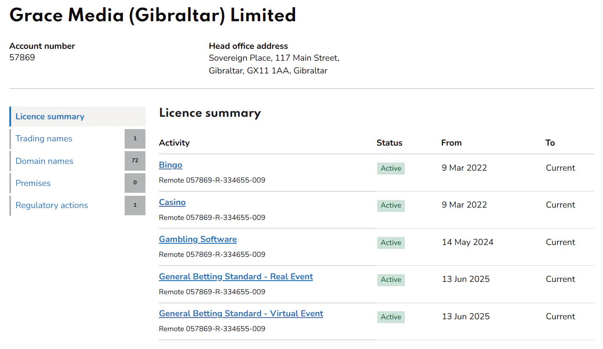The width and height of the screenshot is (603, 349).
Task: Click the Remote licence number under Bingo
Action: tap(212, 180)
